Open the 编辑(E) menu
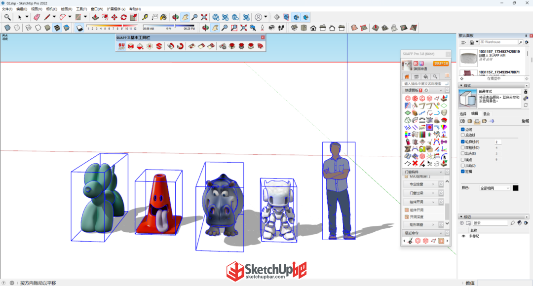 pos(22,9)
